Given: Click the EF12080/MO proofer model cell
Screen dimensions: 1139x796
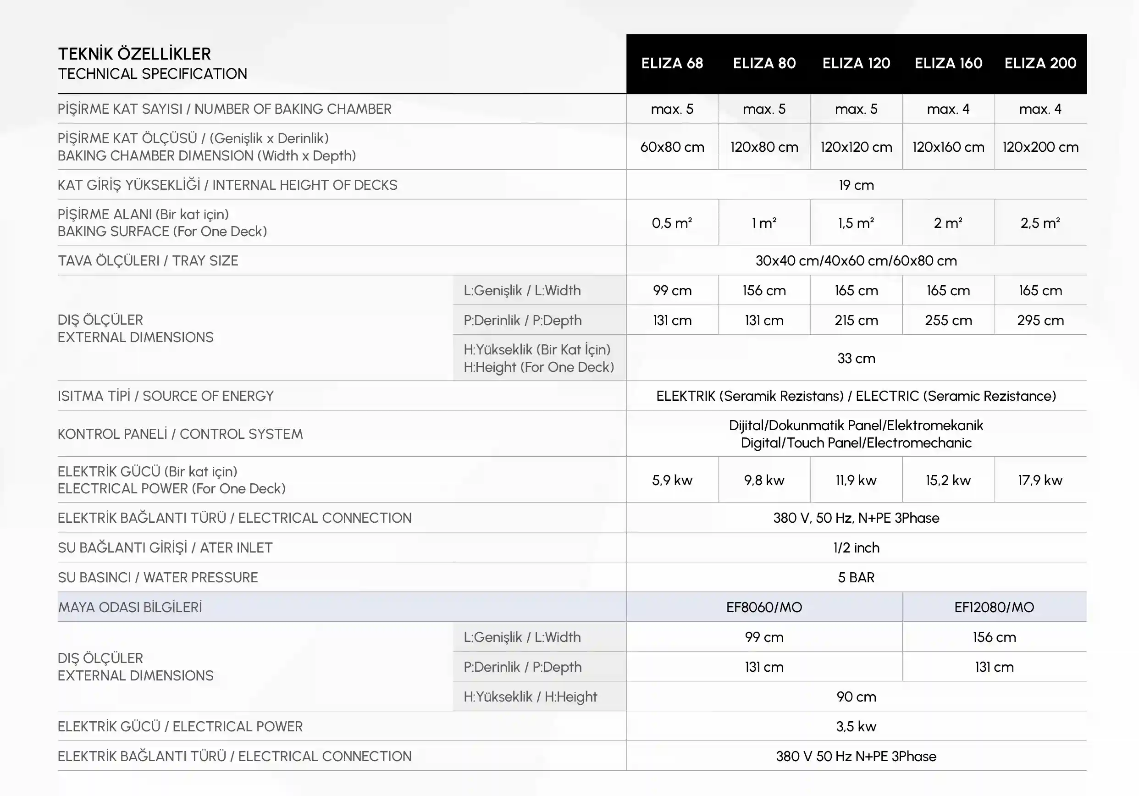Looking at the screenshot, I should click(x=994, y=607).
